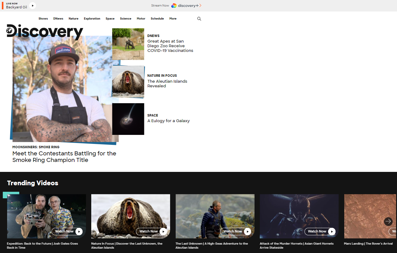The width and height of the screenshot is (397, 253).
Task: Click the SPACE category label
Action: tap(153, 115)
